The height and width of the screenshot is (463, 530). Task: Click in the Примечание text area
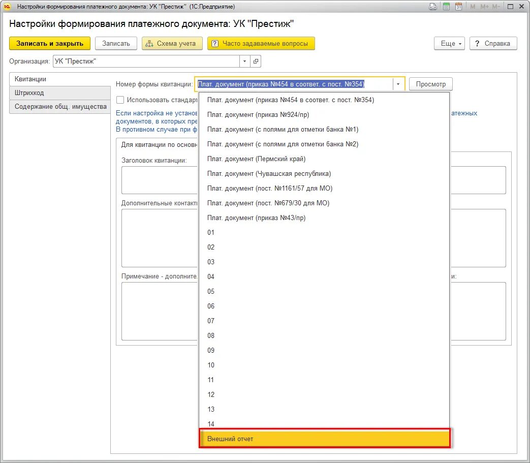[x=160, y=311]
